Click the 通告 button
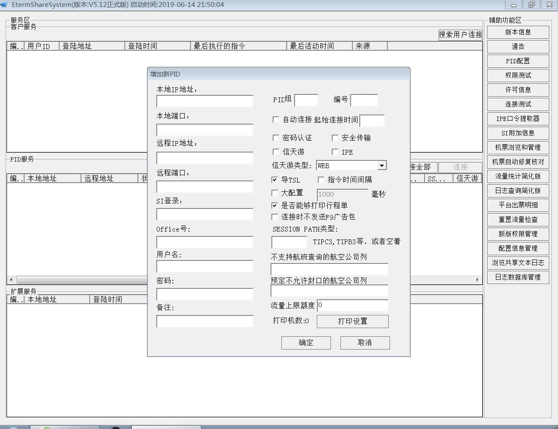Image resolution: width=558 pixels, height=429 pixels. tap(518, 46)
